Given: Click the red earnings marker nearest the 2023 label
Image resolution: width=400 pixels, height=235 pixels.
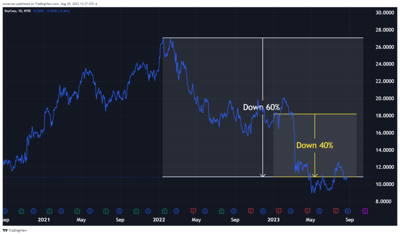Looking at the screenshot, I should pyautogui.click(x=279, y=211).
